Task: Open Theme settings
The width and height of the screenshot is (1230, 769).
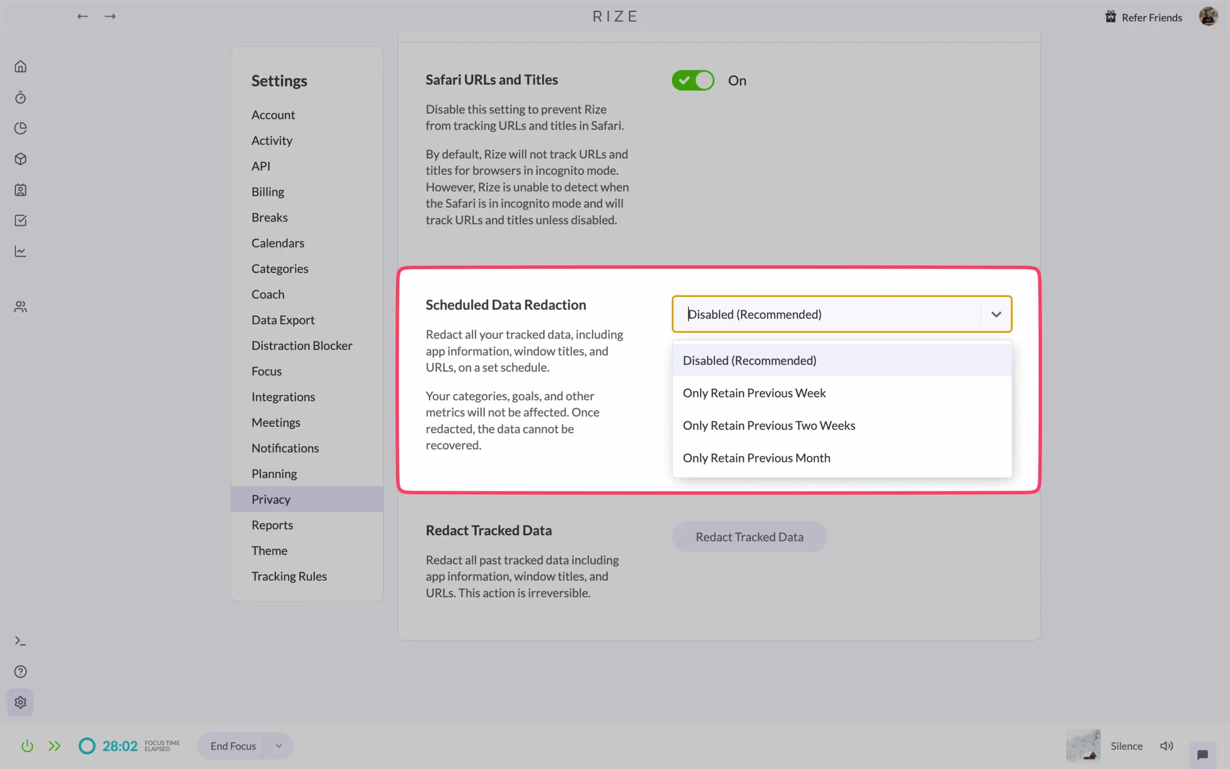Action: 307,551
